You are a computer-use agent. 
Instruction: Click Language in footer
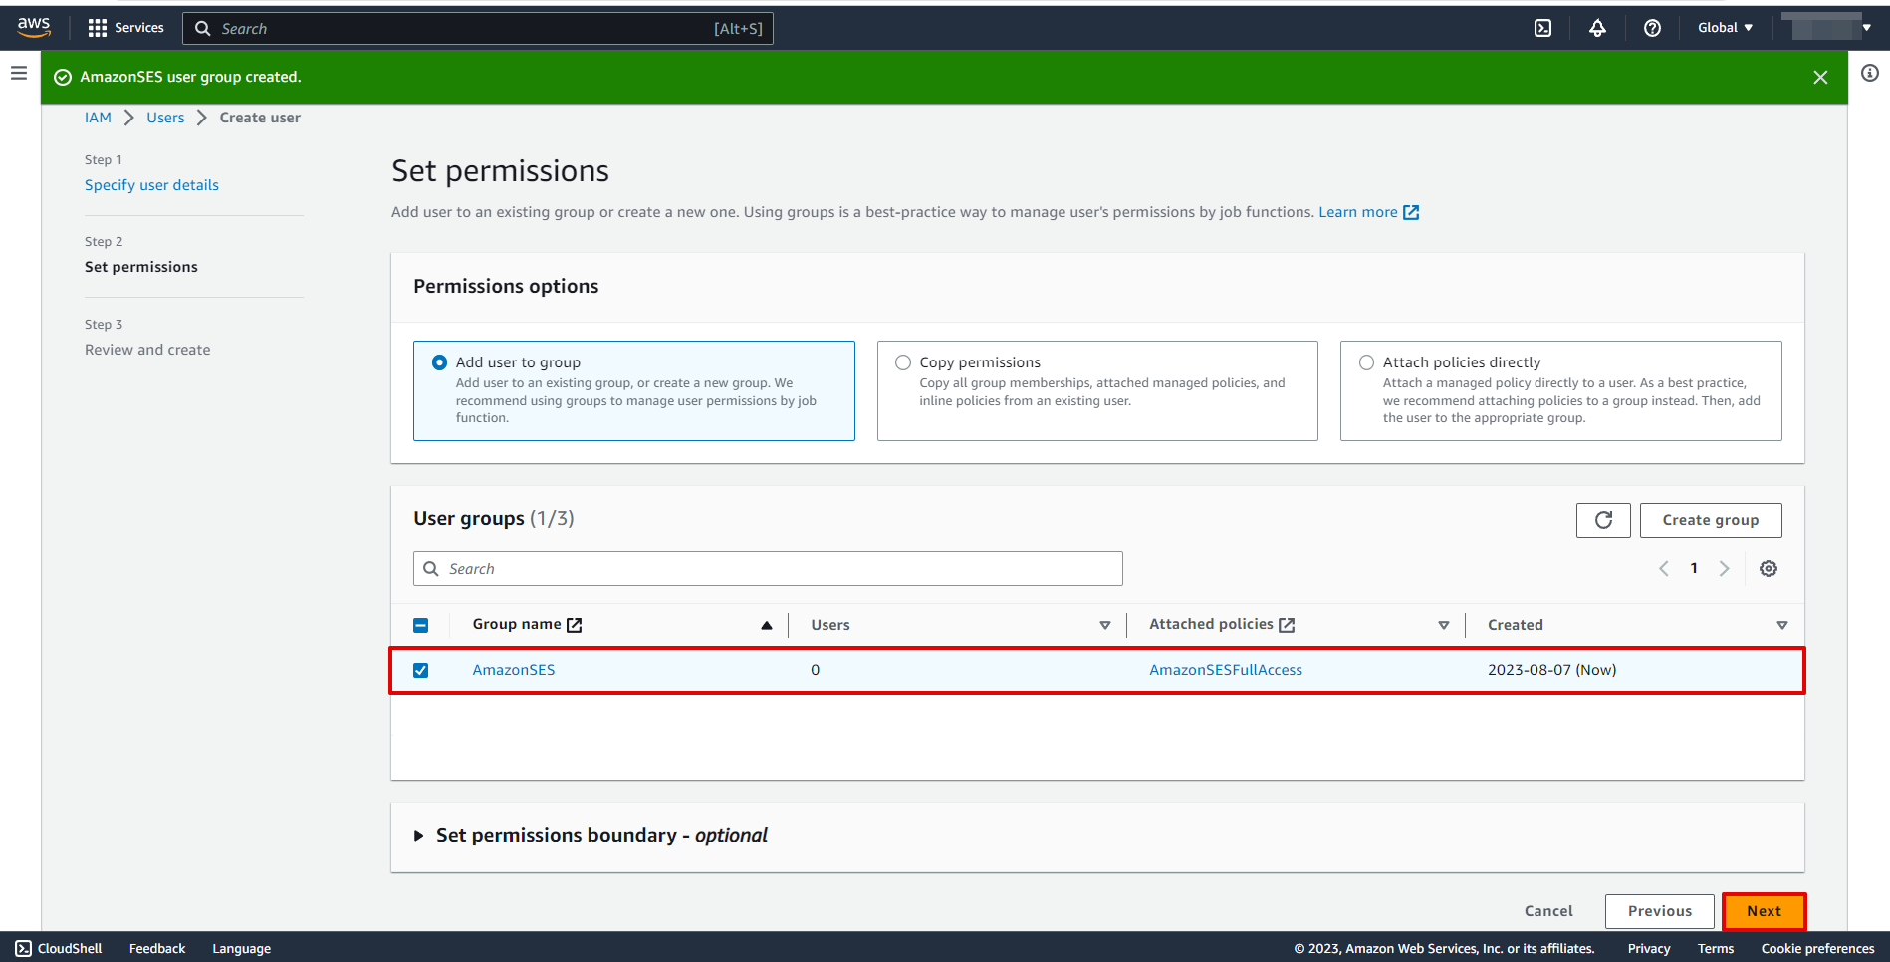coord(241,948)
